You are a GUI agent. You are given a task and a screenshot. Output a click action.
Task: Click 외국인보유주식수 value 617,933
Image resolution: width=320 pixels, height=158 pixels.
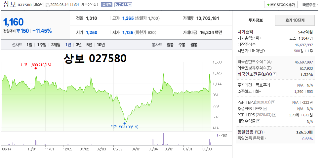[306, 68]
